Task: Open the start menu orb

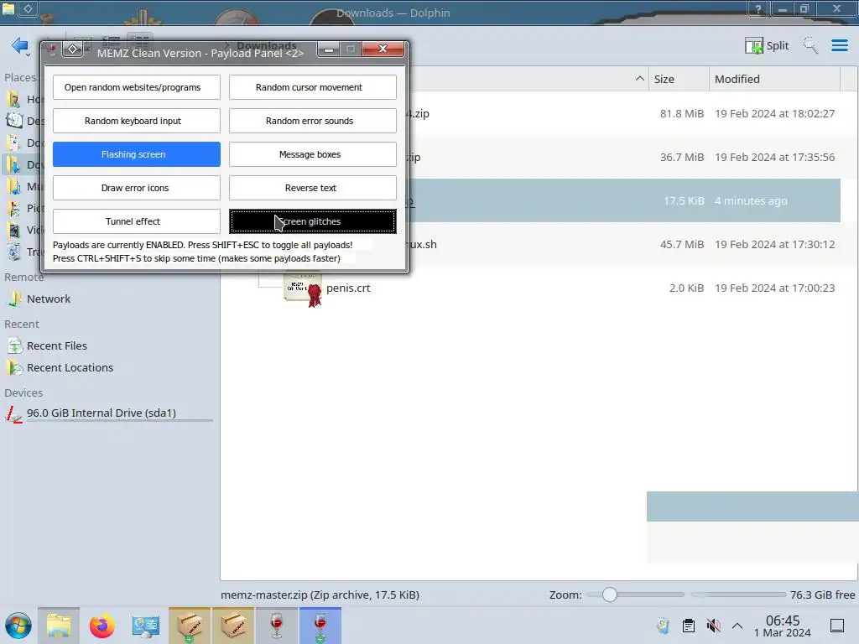Action: tap(18, 626)
